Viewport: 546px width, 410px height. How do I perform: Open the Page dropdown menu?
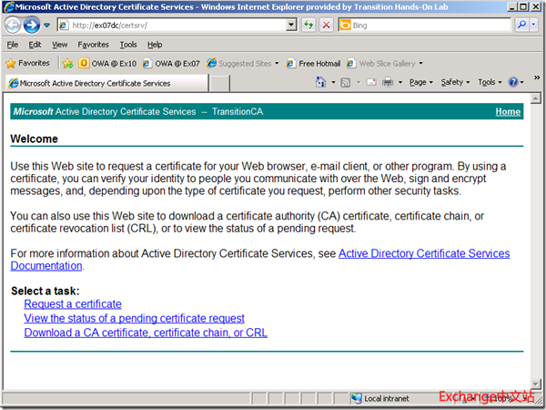[x=420, y=83]
